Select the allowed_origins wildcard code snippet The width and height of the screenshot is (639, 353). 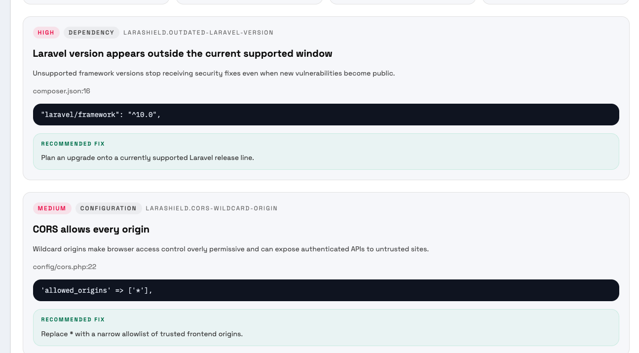(326, 290)
